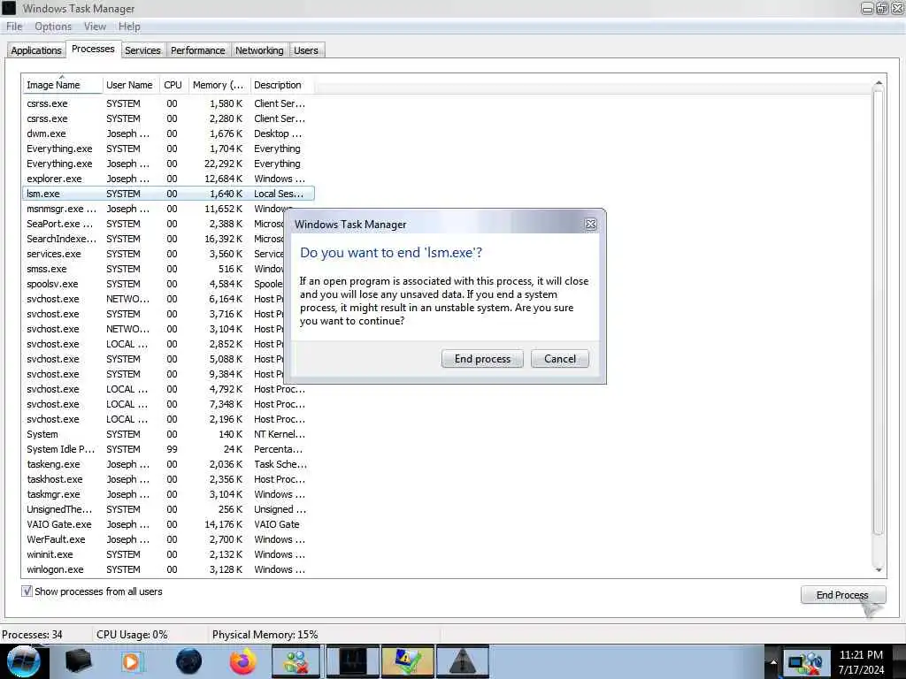Select the WerFault.exe process row
This screenshot has width=906, height=679.
[168, 539]
